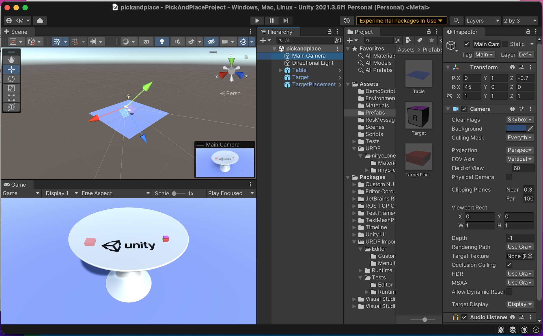Toggle Camera component enabled checkbox
543x336 pixels.
coord(464,109)
